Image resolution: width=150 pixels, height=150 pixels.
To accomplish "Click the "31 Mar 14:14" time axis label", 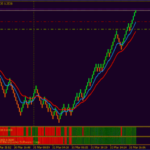I will (118, 147).
